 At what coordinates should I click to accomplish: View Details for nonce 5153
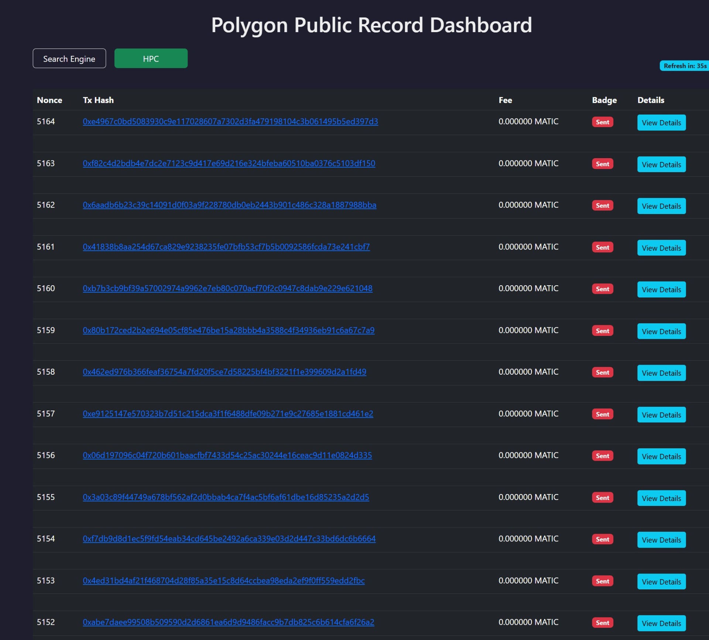tap(661, 582)
